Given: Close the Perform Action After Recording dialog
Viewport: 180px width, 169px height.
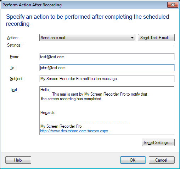Looking at the screenshot, I should click(x=173, y=5).
